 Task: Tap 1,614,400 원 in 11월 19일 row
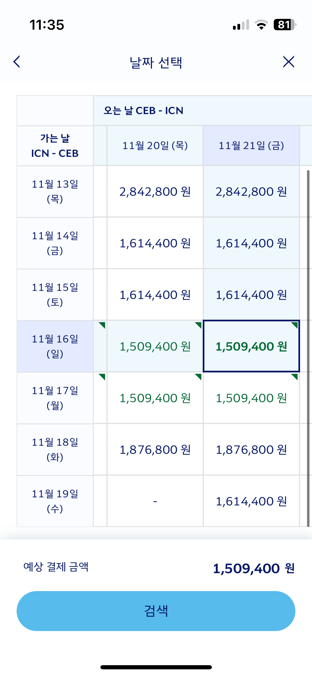[x=251, y=501]
